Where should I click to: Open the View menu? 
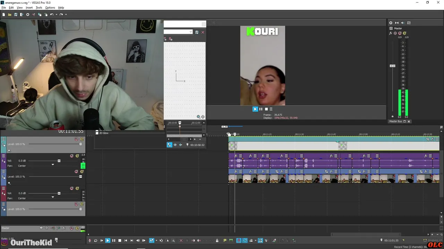click(20, 8)
